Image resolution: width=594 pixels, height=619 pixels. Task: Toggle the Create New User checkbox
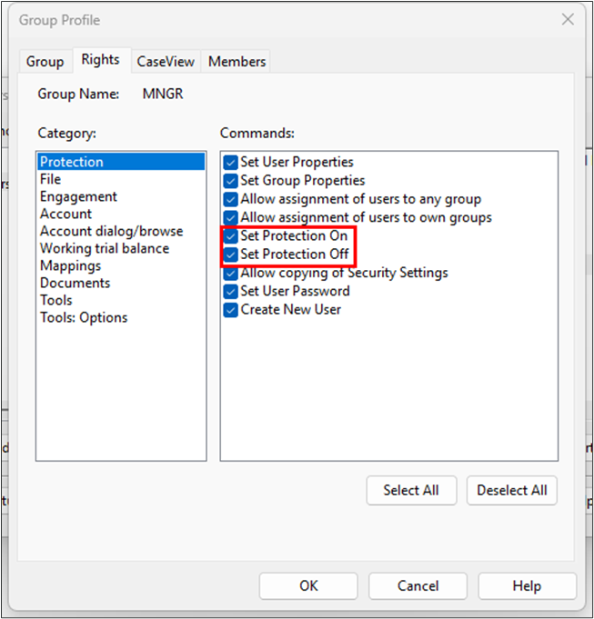(x=231, y=309)
